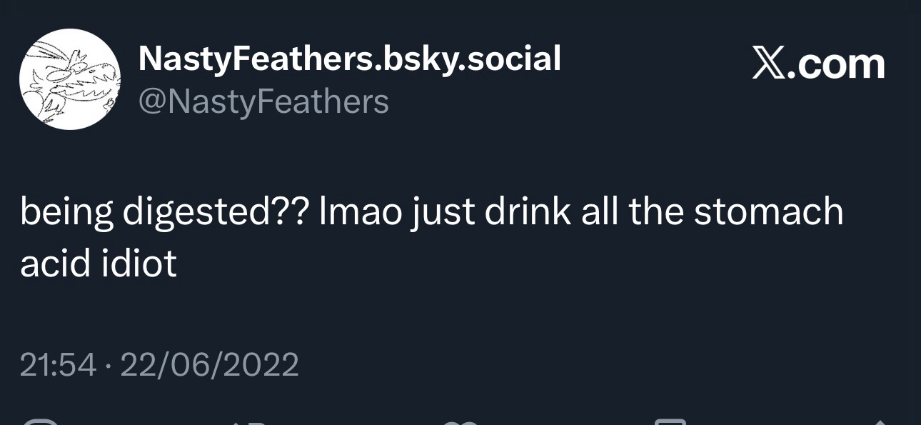Viewport: 921px width, 425px height.
Task: Open the NastyFeathers.bsky.social display name
Action: [349, 59]
